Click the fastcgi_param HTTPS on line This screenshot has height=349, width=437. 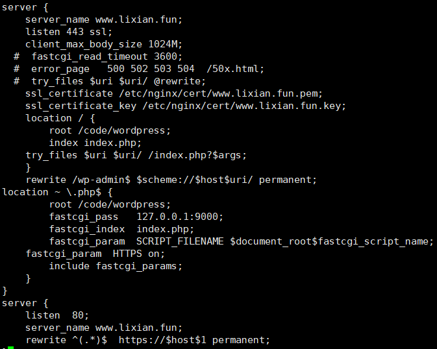click(x=95, y=254)
